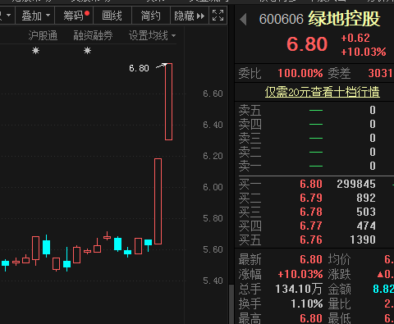
Task: Toggle 简约 simple mode
Action: (151, 16)
